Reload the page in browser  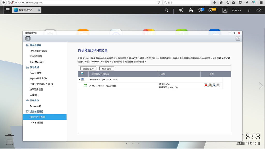[159, 3]
